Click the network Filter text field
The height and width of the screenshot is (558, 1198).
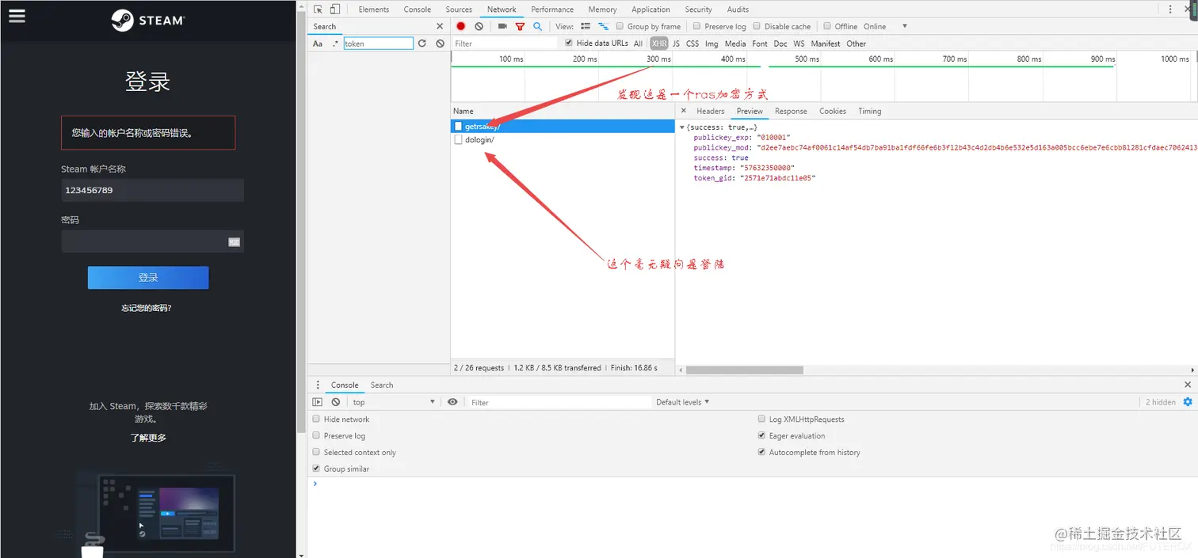(506, 44)
